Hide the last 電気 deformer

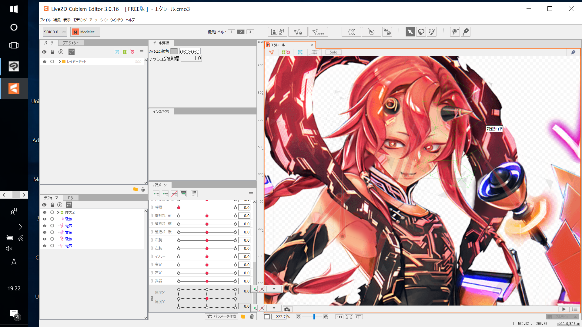[x=45, y=246]
